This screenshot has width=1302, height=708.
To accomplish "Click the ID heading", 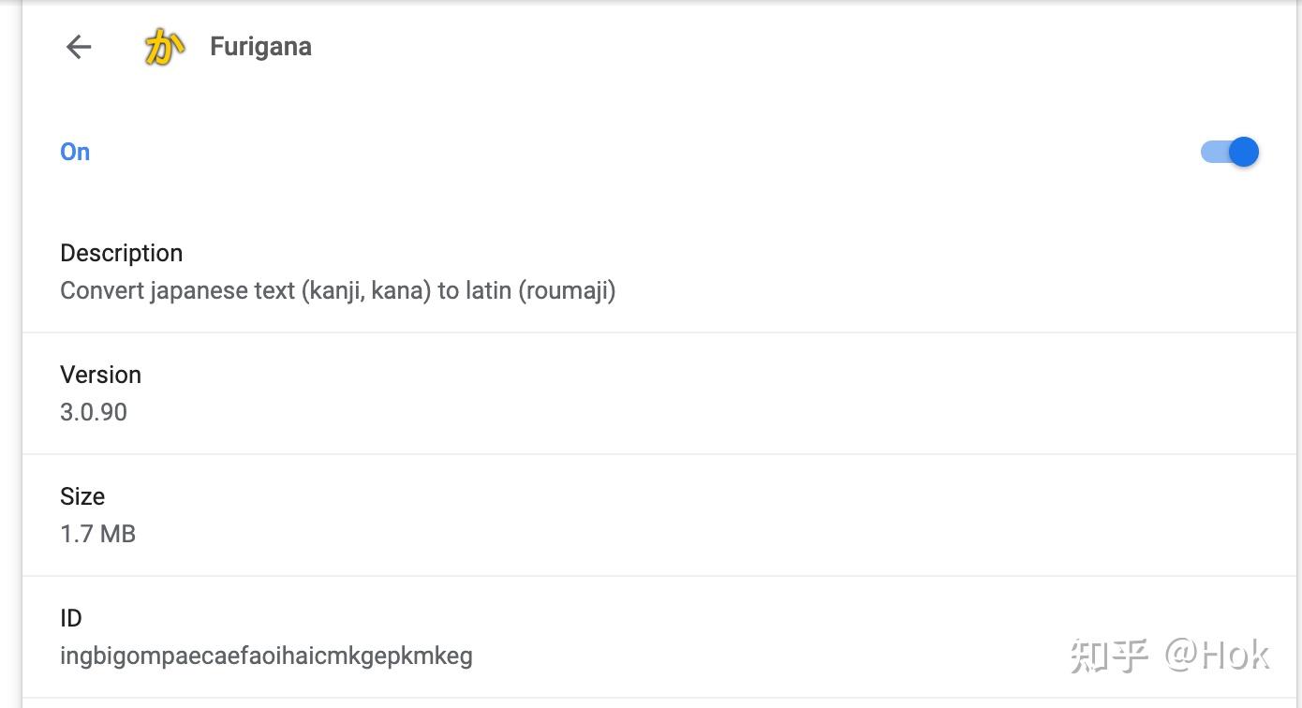I will point(71,618).
